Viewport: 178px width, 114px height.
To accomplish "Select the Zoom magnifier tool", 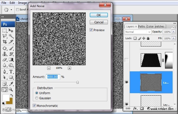I will (x=11, y=89).
